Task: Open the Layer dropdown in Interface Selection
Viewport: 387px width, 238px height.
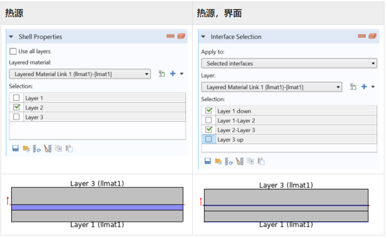Action: pos(272,87)
